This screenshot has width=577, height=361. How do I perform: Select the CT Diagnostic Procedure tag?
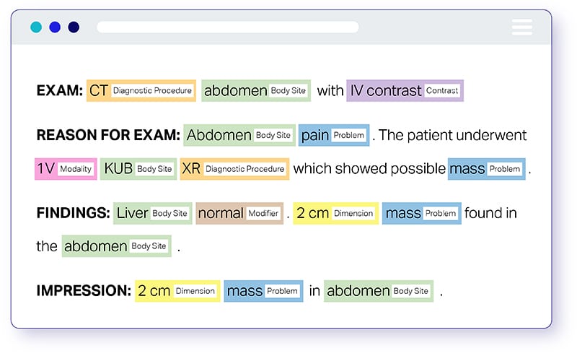pyautogui.click(x=141, y=91)
